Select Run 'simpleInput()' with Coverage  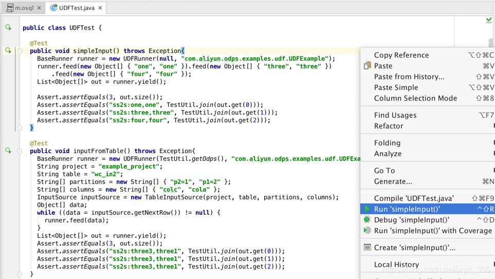click(428, 230)
